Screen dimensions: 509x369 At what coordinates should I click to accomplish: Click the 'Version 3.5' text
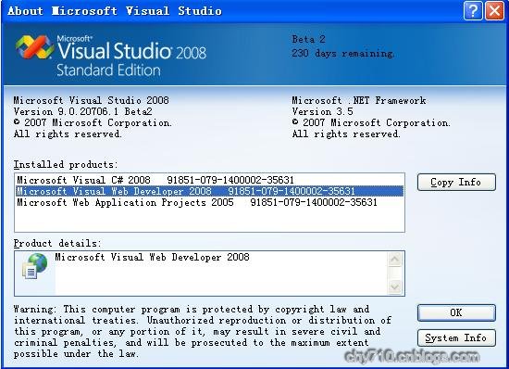pos(322,111)
